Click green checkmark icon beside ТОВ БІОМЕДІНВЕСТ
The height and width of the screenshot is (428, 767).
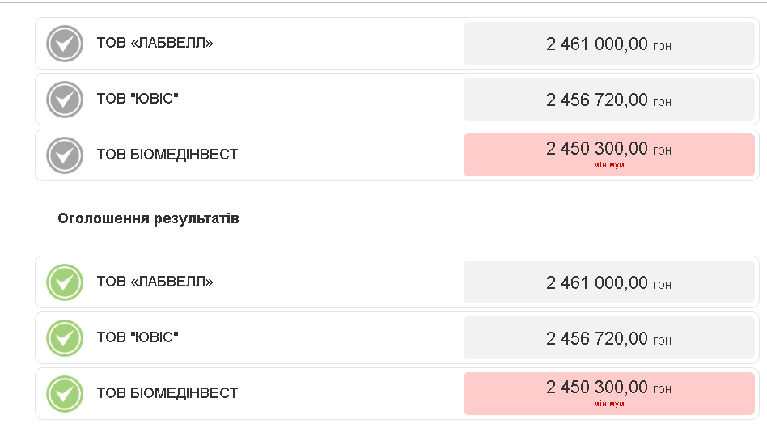pos(65,394)
